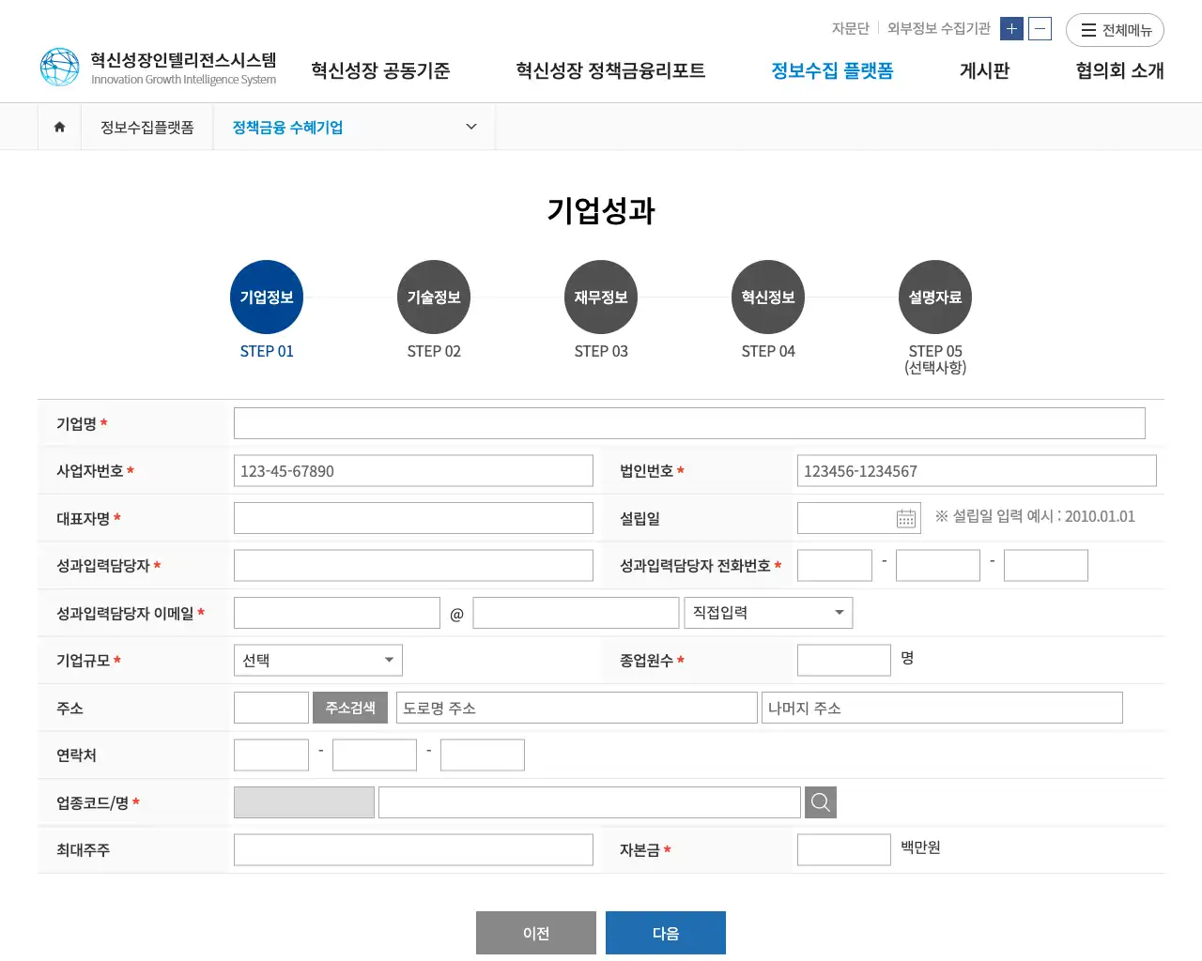Click the − font reduce icon

1040,29
